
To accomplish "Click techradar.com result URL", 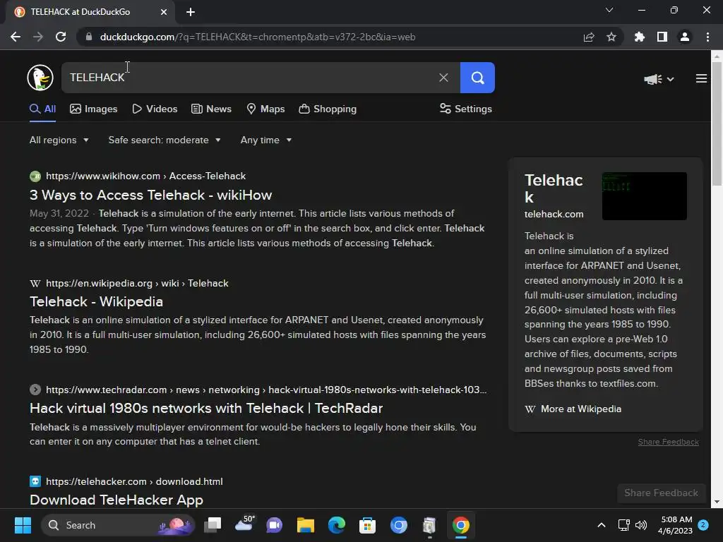I will click(x=266, y=390).
